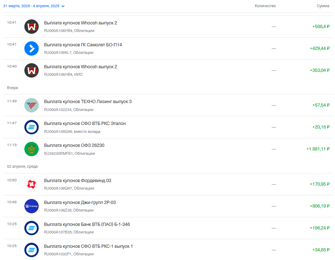Screen dimensions: 335x260
Task: Open Выплата купонов СФО ВТБ РКС Эталон
Action: coord(85,124)
